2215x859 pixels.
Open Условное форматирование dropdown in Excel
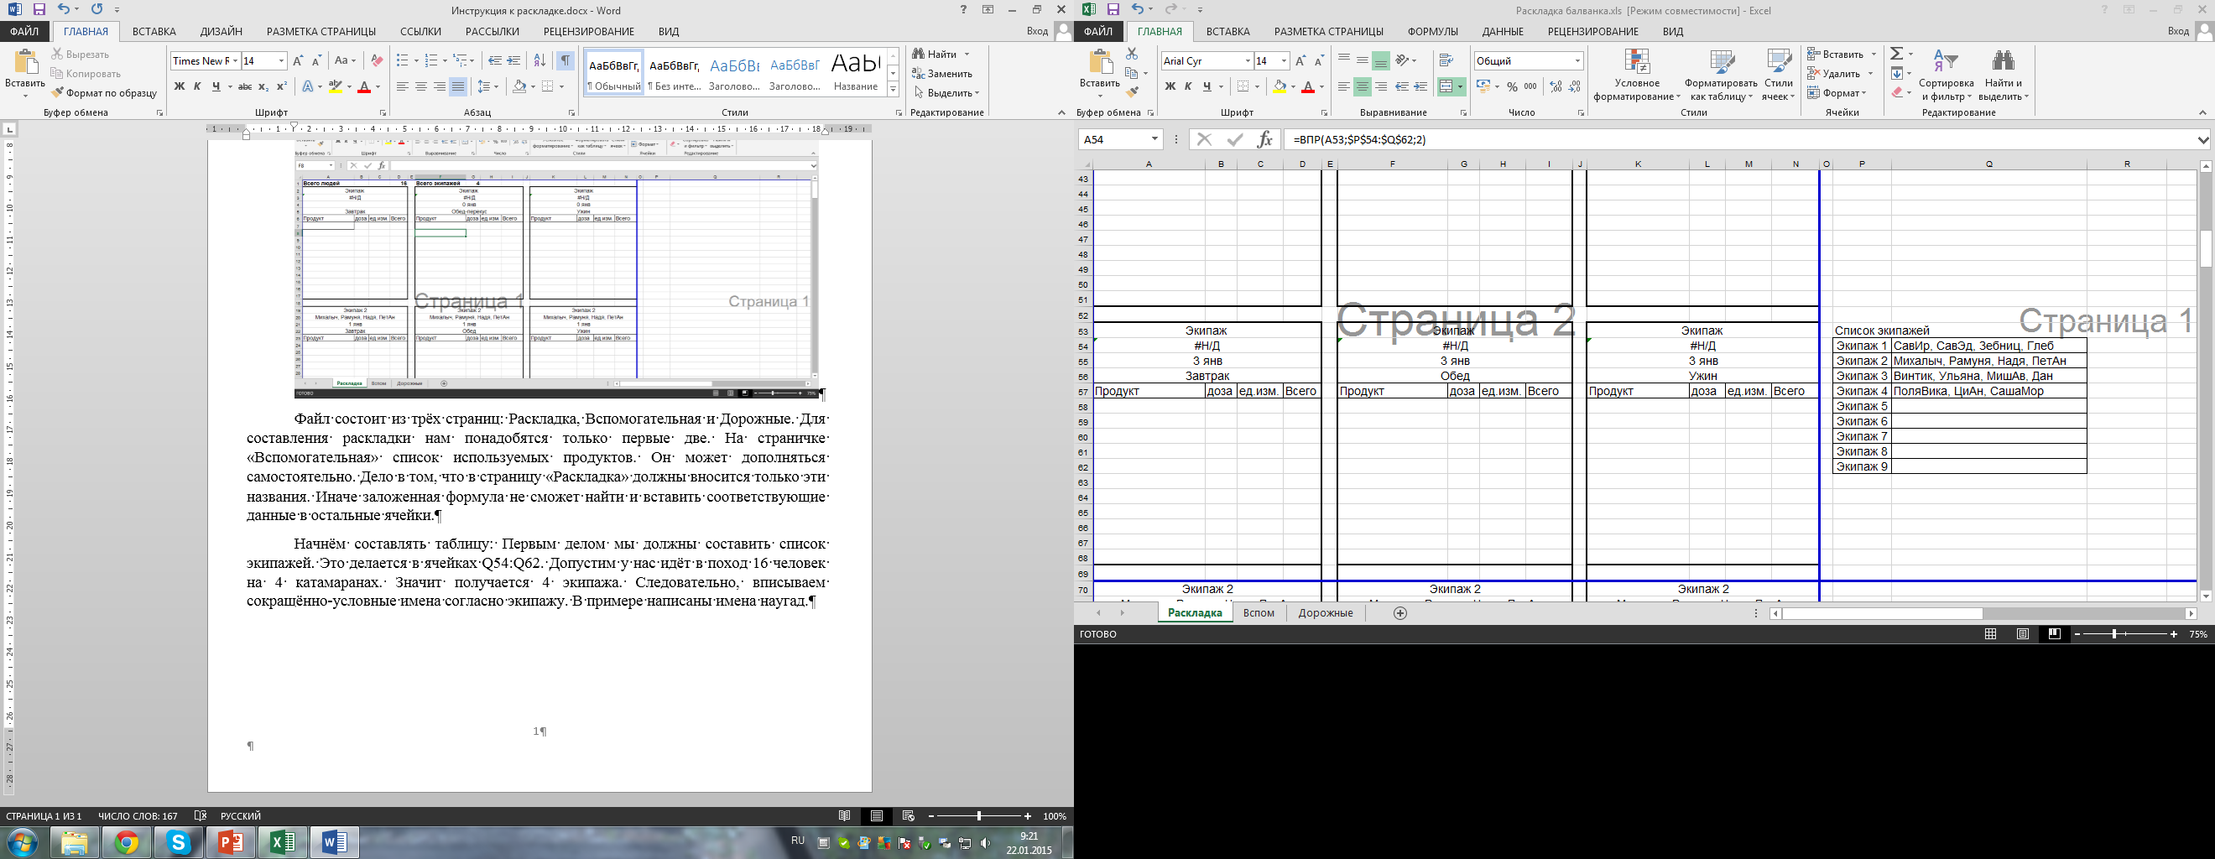[1636, 75]
